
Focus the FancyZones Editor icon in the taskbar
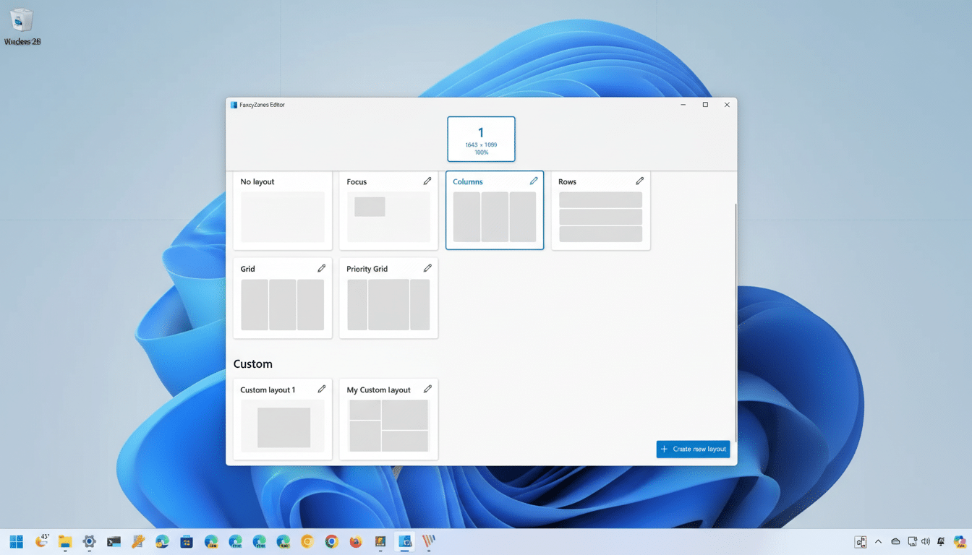(404, 541)
